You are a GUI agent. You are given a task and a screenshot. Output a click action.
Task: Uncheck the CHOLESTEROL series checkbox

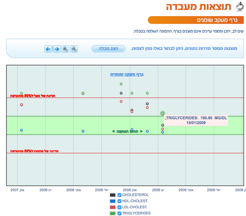click(x=119, y=195)
